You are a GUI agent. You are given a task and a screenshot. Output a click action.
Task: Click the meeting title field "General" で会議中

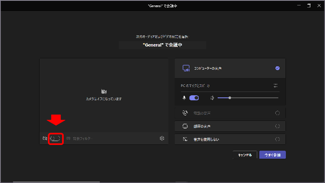162,45
